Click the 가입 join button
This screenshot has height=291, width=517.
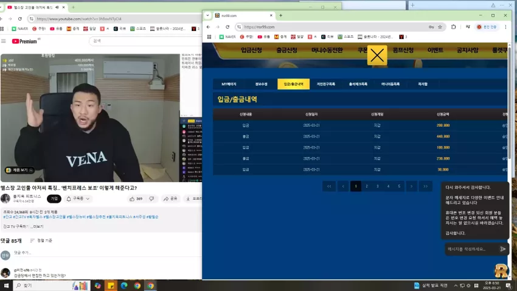54,198
